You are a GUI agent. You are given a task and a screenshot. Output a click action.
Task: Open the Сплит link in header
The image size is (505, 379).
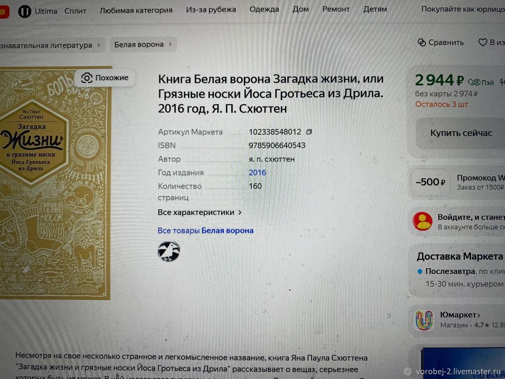[75, 11]
